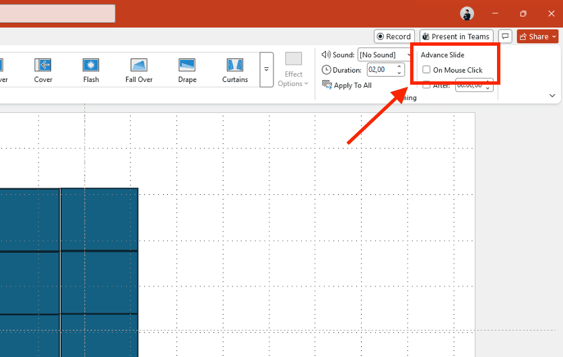Apply the Drape transition
The image size is (563, 357).
click(187, 71)
